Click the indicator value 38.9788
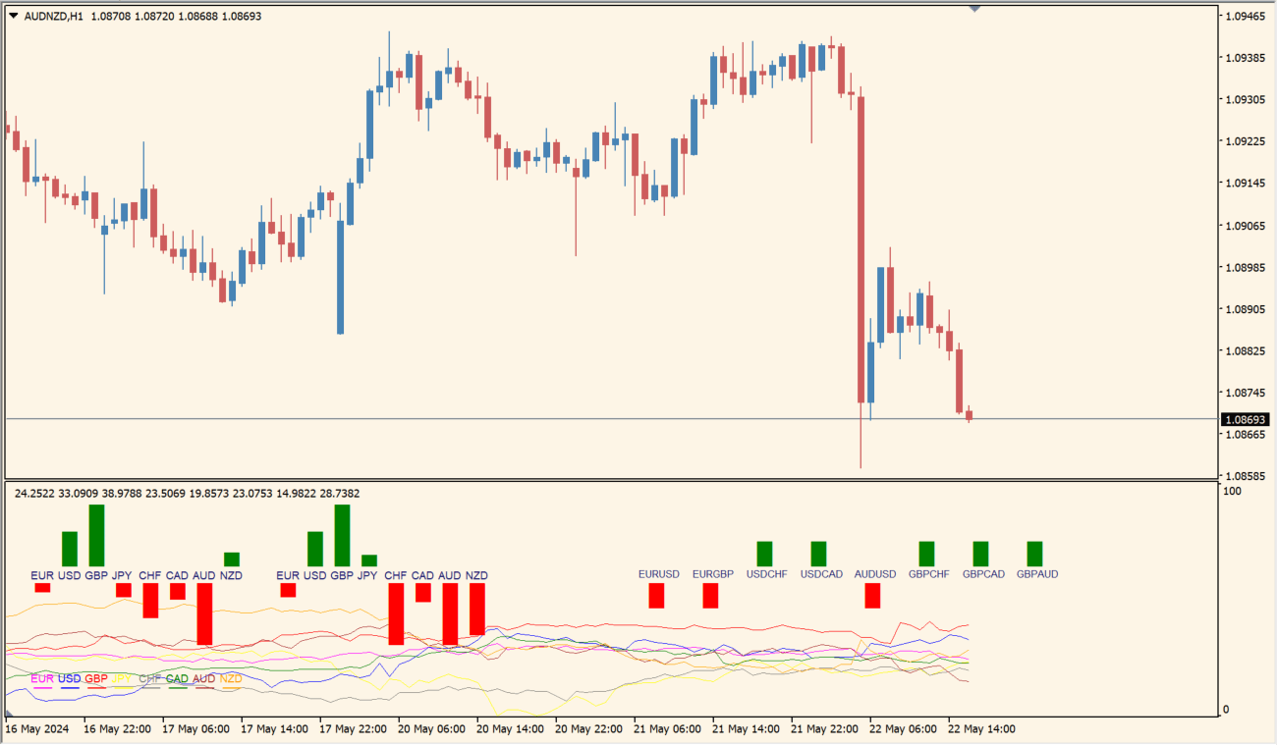This screenshot has height=745, width=1277. point(123,494)
